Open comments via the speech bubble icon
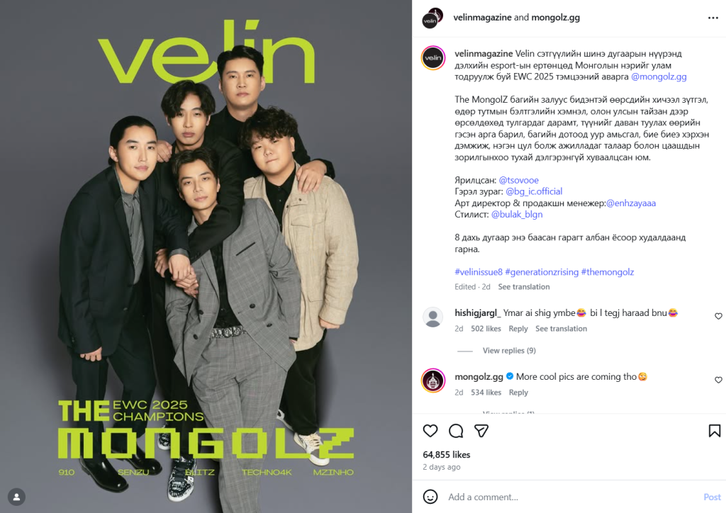Image resolution: width=726 pixels, height=513 pixels. pyautogui.click(x=456, y=431)
